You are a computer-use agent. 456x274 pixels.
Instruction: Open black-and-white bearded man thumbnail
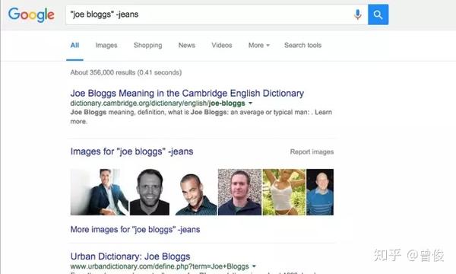[150, 192]
